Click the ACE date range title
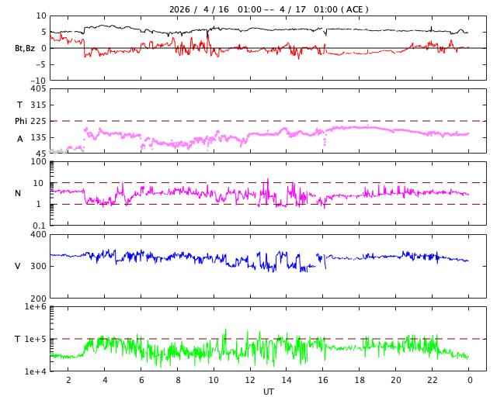Screen dimensions: 497x397 269,9
